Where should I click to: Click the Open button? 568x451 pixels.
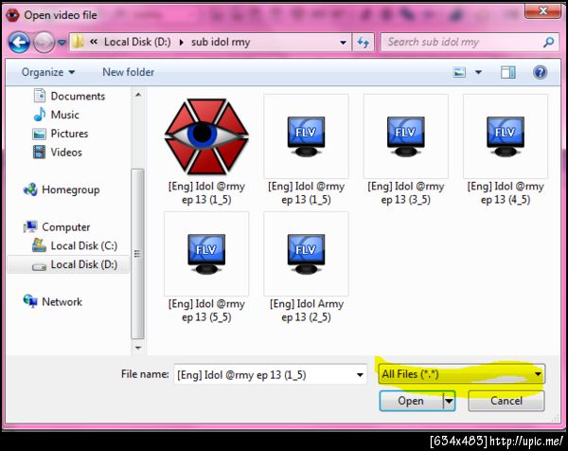tap(411, 401)
